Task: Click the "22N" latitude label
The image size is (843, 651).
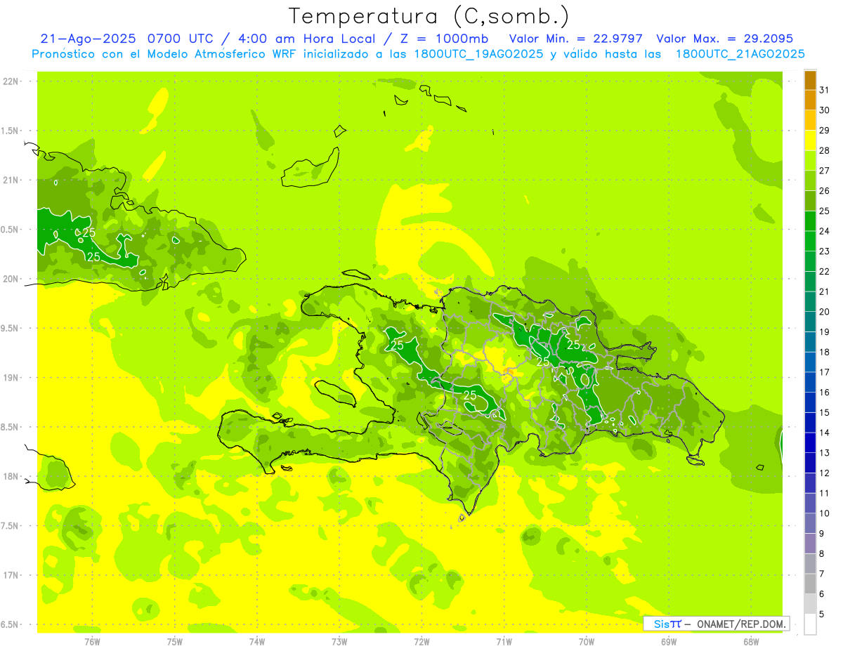Action: [x=11, y=81]
